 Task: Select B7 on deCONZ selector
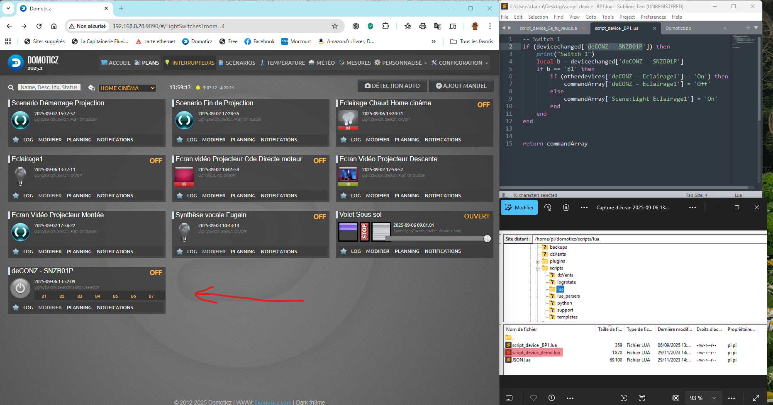pyautogui.click(x=151, y=296)
